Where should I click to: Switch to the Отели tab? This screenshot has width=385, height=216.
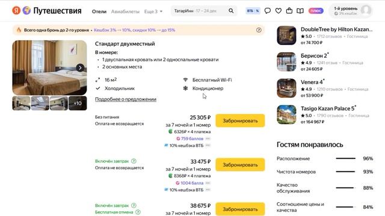click(99, 11)
